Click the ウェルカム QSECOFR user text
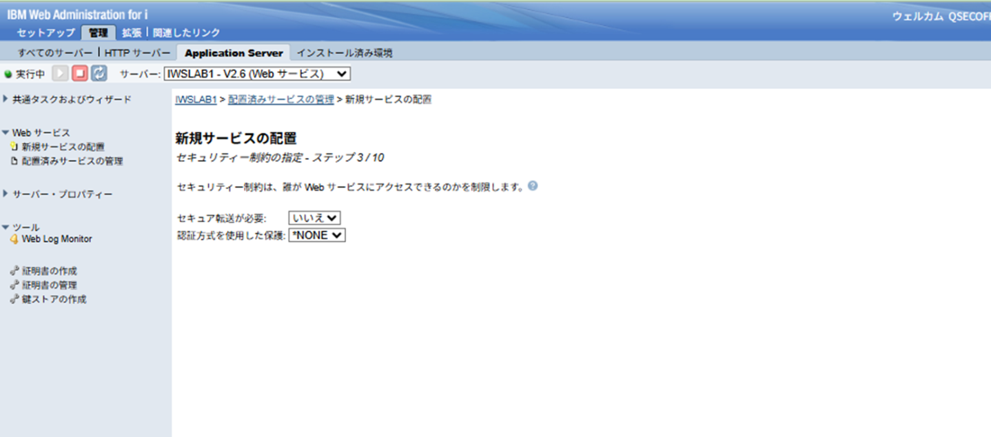 click(x=941, y=16)
